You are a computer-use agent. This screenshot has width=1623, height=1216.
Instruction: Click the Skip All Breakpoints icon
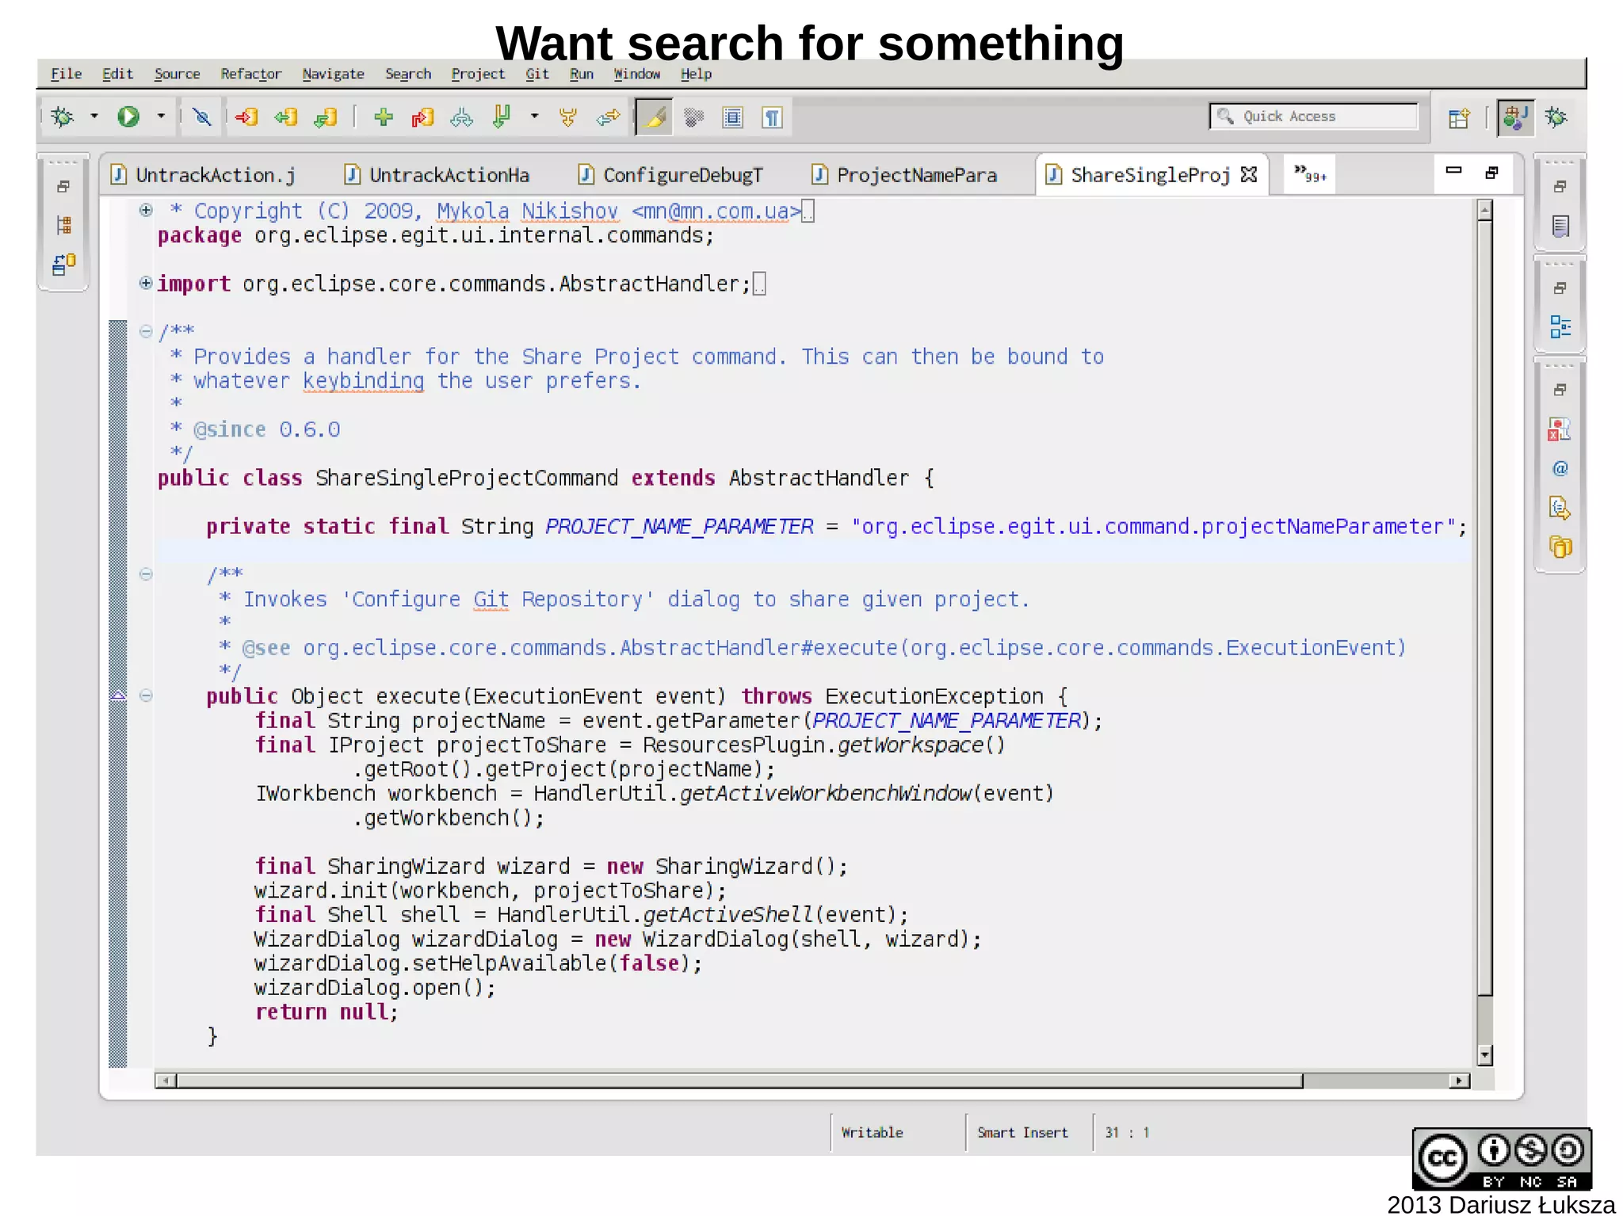(x=202, y=117)
